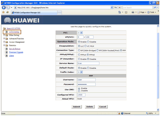Open the 100% zoom level control

point(151,113)
